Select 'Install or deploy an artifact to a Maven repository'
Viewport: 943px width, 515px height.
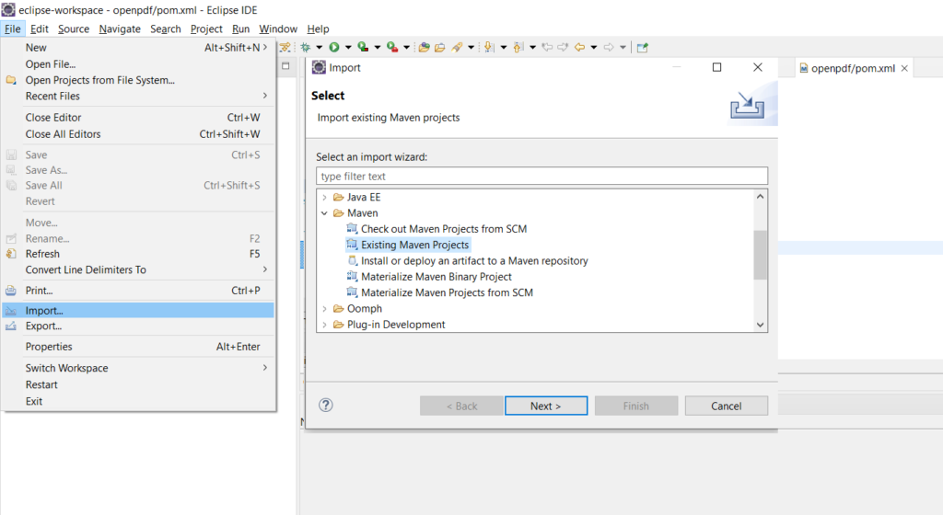[x=474, y=260]
